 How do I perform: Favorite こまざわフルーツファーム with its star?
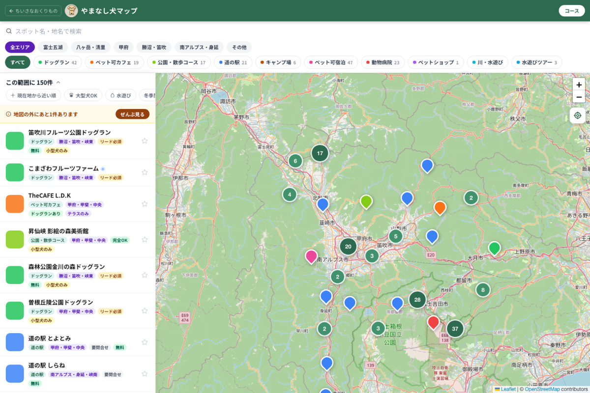click(x=145, y=172)
